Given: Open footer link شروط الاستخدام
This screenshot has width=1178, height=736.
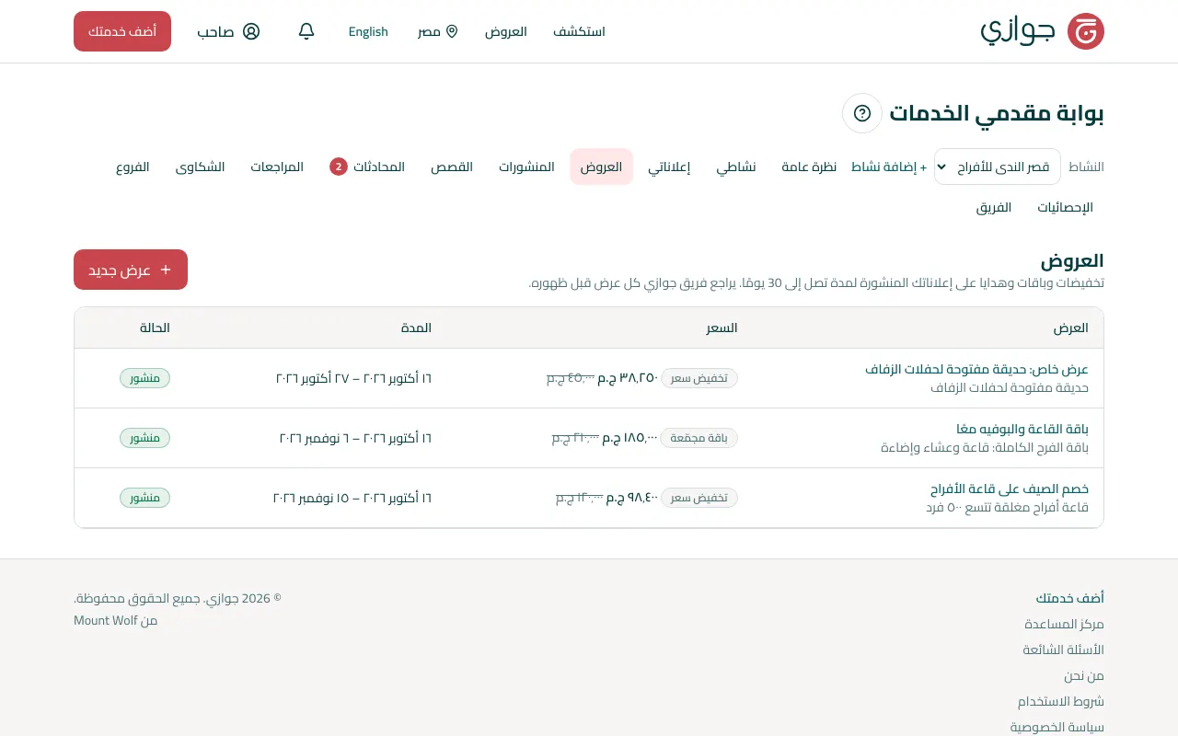Looking at the screenshot, I should [x=1060, y=701].
